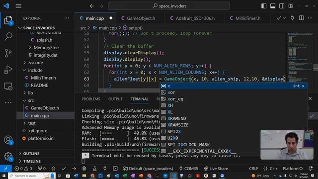Change CRLF end of line sequence

click(x=253, y=169)
